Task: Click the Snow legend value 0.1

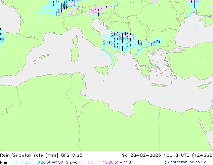Action: point(80,162)
